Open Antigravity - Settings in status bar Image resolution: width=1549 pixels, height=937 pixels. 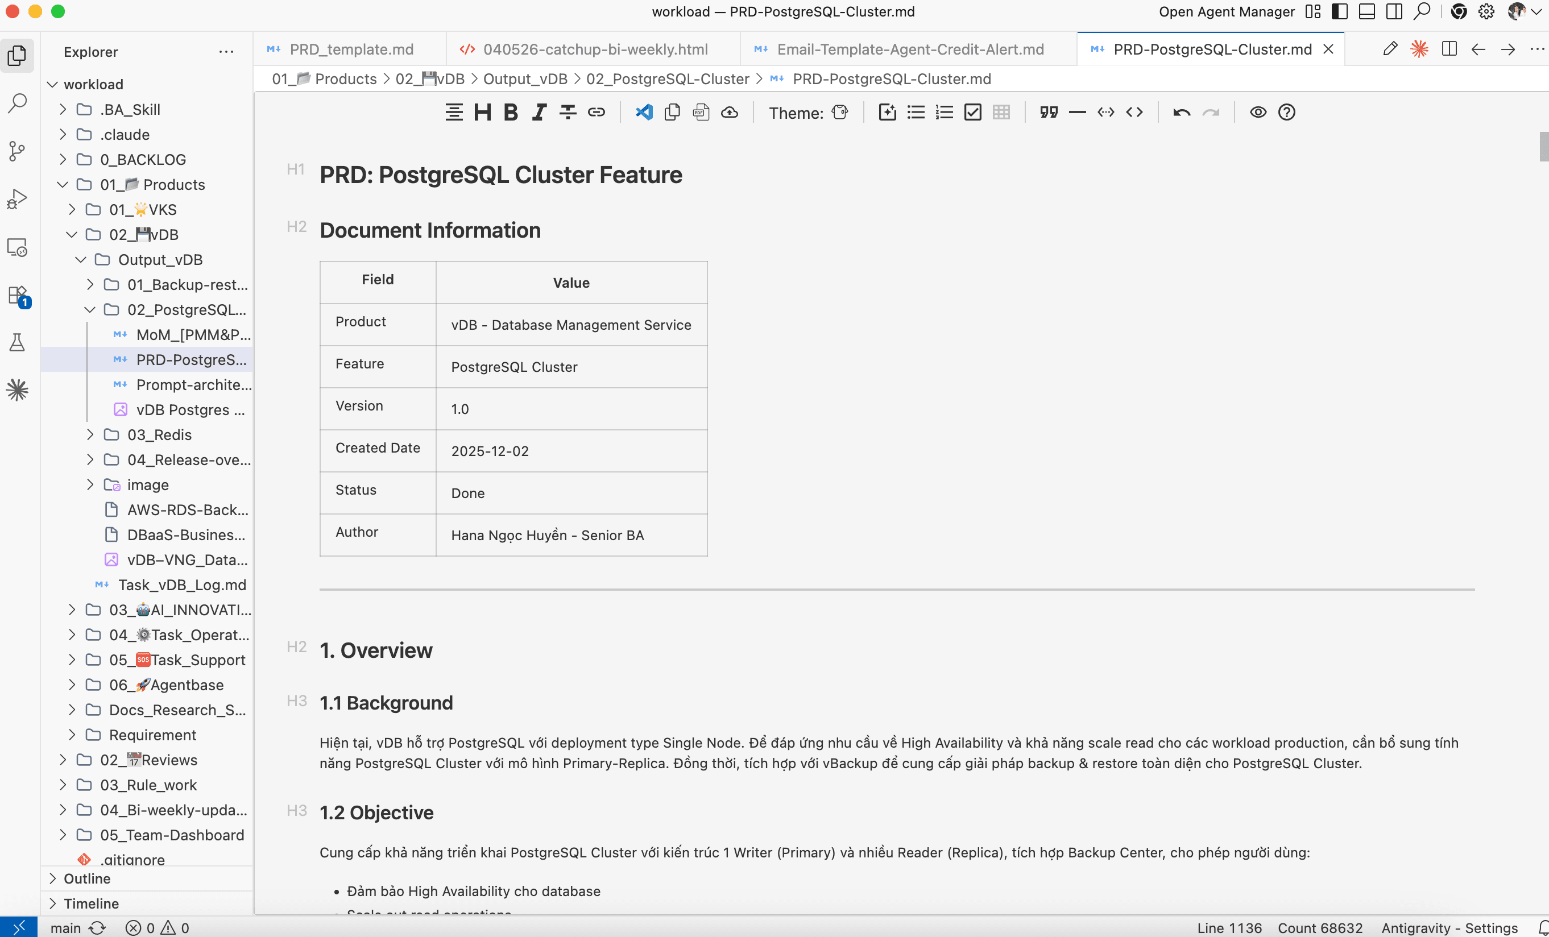pos(1449,927)
